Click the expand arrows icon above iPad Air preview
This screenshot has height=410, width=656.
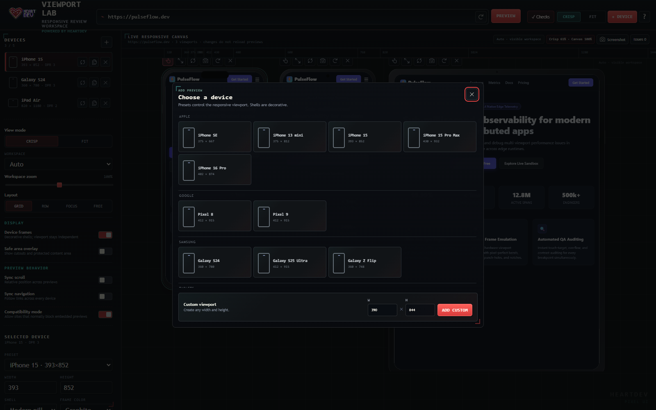click(x=407, y=61)
